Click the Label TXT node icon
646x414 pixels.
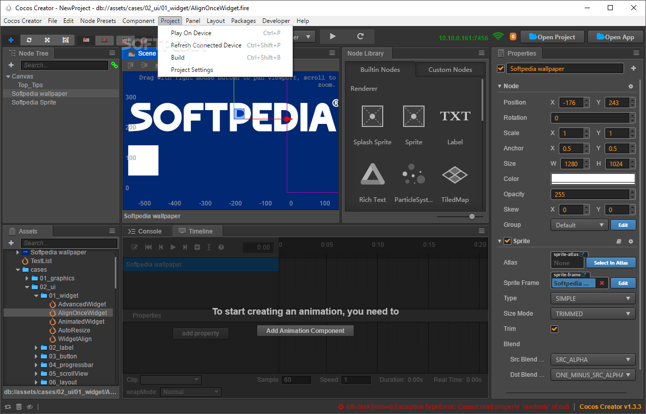(455, 116)
